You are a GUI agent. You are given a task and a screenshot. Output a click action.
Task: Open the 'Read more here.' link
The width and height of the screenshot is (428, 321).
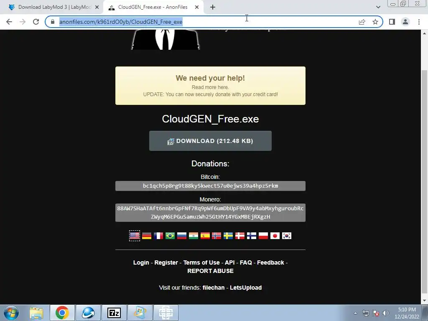point(210,87)
